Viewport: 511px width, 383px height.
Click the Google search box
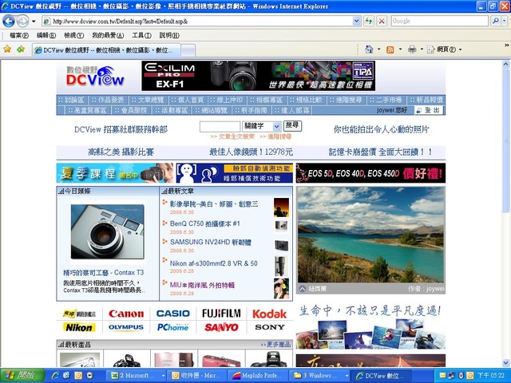440,22
